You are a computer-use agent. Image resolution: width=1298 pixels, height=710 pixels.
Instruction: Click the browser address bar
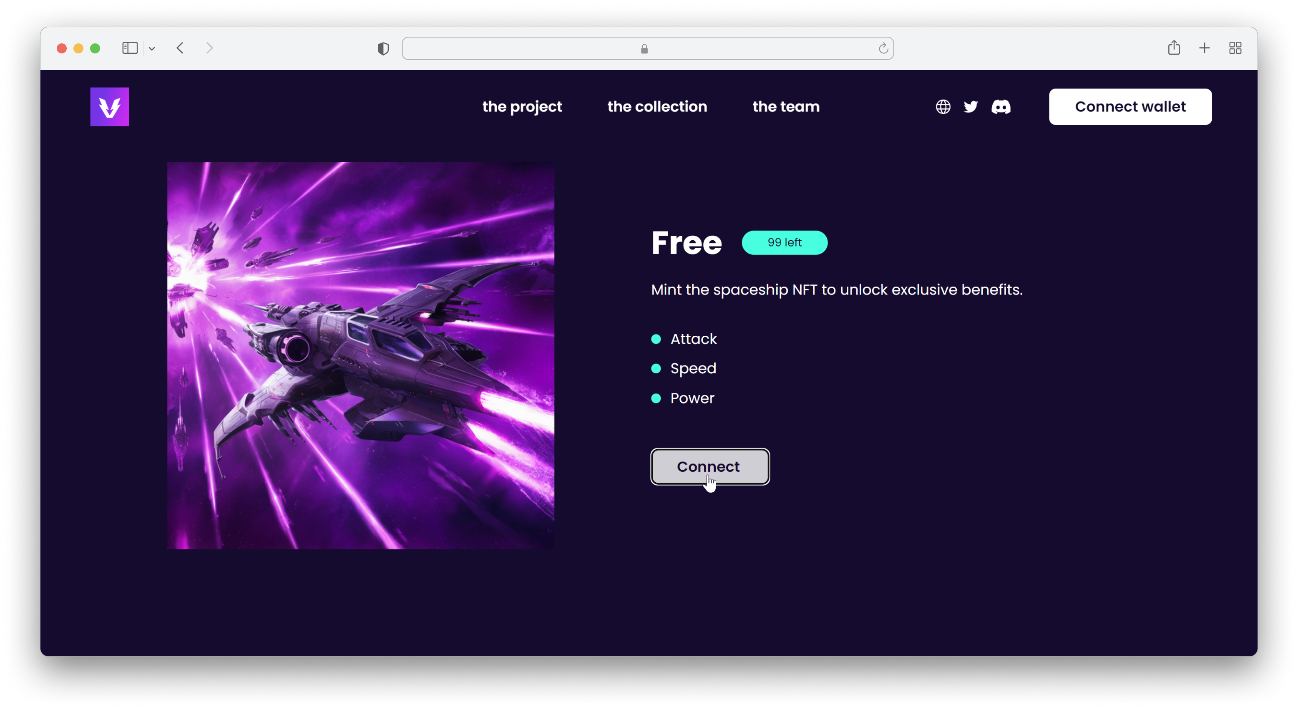[x=647, y=49]
